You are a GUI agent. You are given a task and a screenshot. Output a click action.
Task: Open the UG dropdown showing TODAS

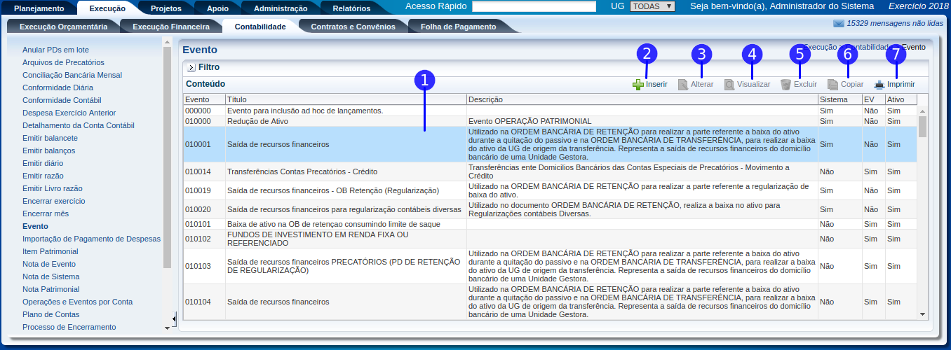point(652,6)
